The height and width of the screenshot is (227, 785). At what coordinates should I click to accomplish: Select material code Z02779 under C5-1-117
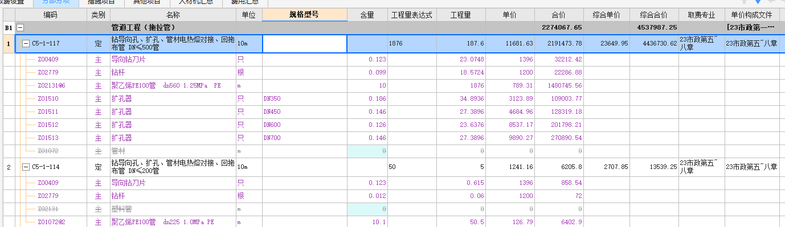[x=48, y=72]
